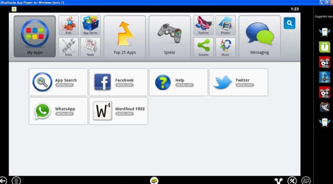Open the dark origami bird suggested app
Image resolution: width=333 pixels, height=184 pixels.
325,107
